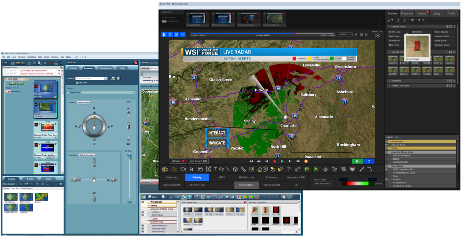Click the velocity color gradient bar
This screenshot has height=236, width=462.
pyautogui.click(x=355, y=183)
